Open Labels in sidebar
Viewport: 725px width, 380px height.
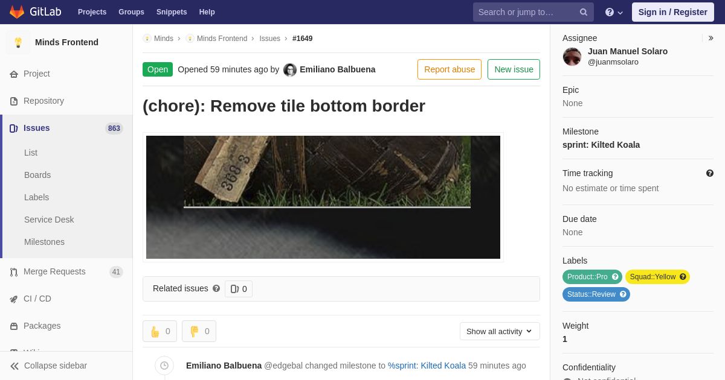coord(36,197)
